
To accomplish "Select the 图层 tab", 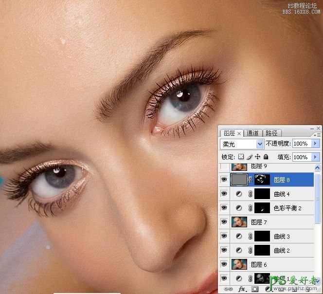I will (x=230, y=133).
